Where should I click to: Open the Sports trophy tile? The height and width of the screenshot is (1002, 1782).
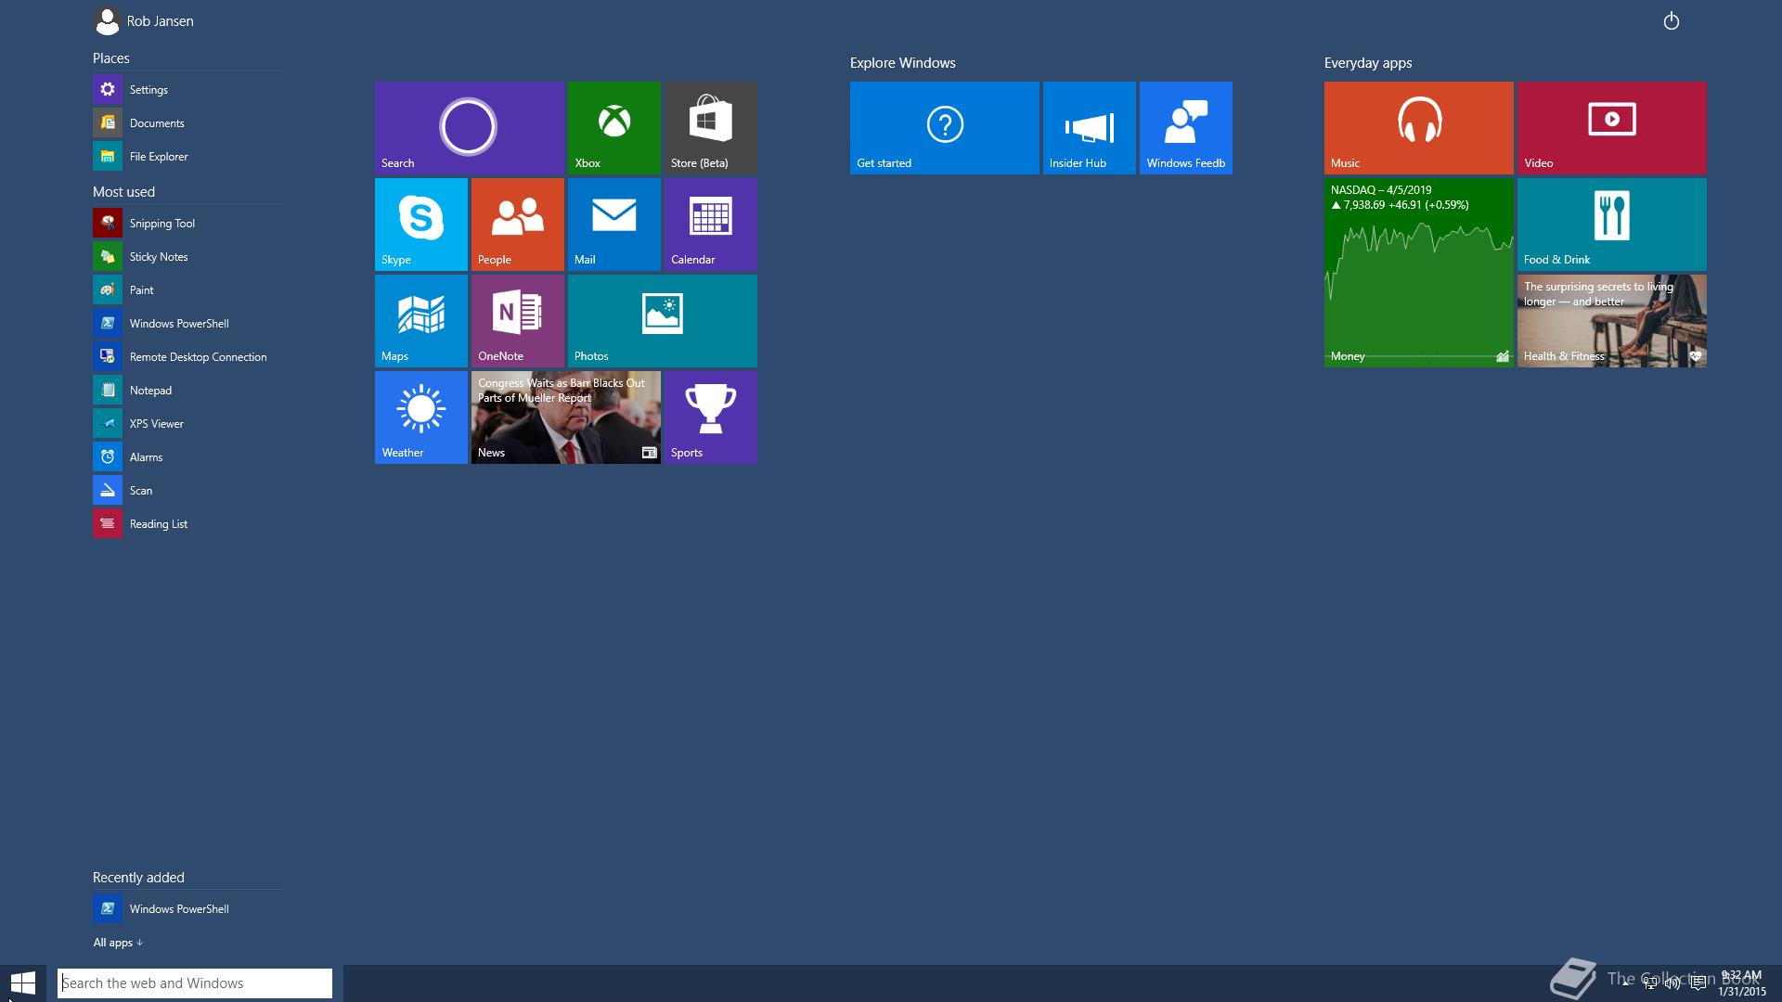pyautogui.click(x=710, y=417)
